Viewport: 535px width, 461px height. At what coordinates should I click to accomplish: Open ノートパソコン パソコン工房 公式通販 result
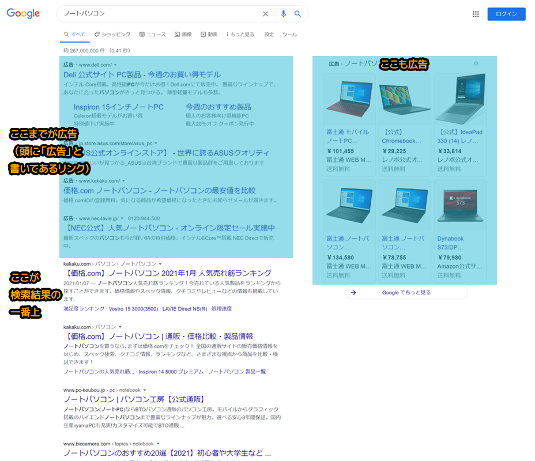point(134,399)
